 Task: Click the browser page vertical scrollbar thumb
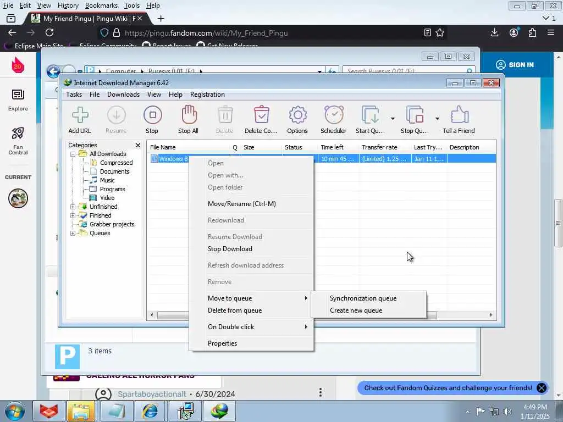pos(558,223)
